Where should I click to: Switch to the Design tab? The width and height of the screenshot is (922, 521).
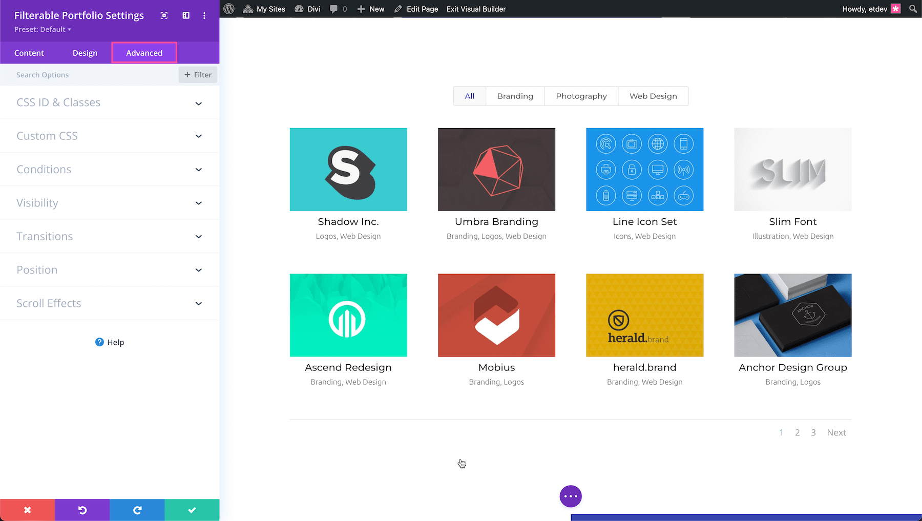(85, 52)
